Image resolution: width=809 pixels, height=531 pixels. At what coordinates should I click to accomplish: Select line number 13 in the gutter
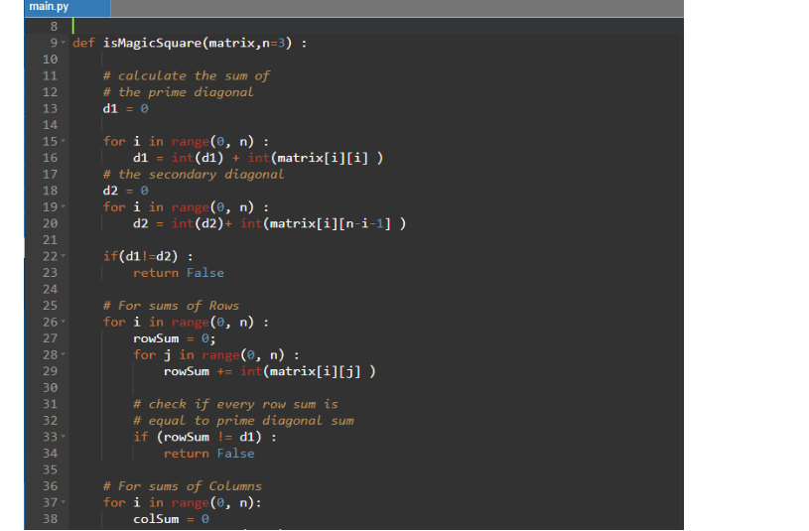tap(50, 108)
